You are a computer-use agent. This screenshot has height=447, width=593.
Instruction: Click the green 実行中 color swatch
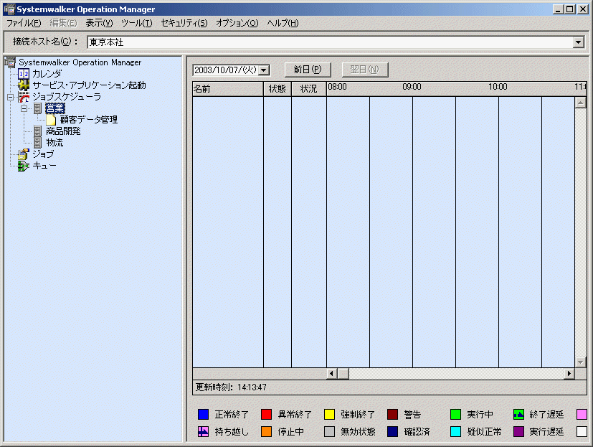point(456,415)
